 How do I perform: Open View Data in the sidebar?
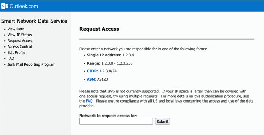[x=16, y=29]
